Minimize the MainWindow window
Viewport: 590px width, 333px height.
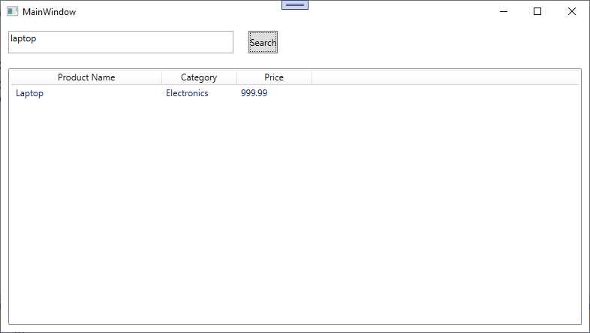coord(504,12)
